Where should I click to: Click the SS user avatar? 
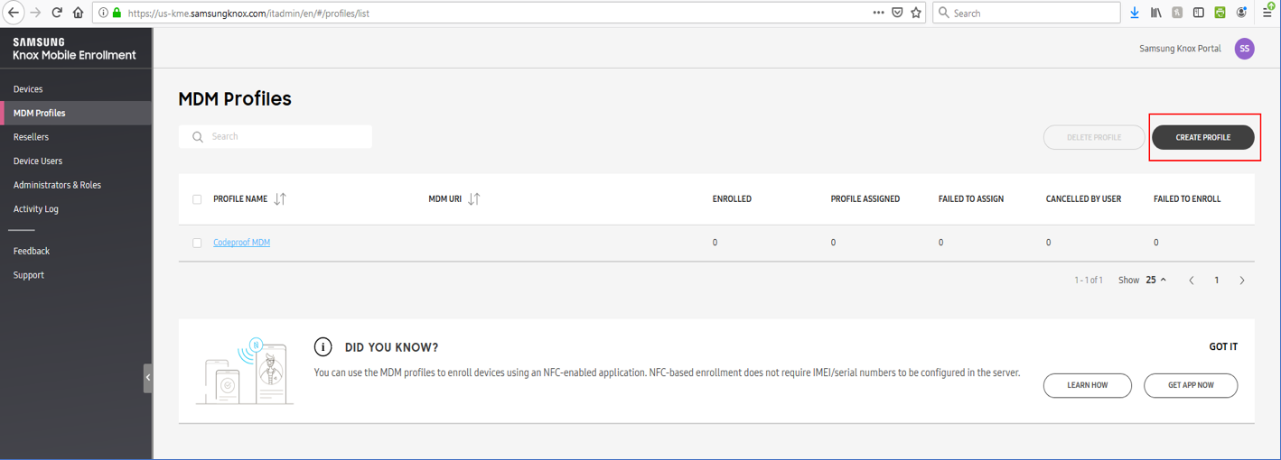[1245, 49]
